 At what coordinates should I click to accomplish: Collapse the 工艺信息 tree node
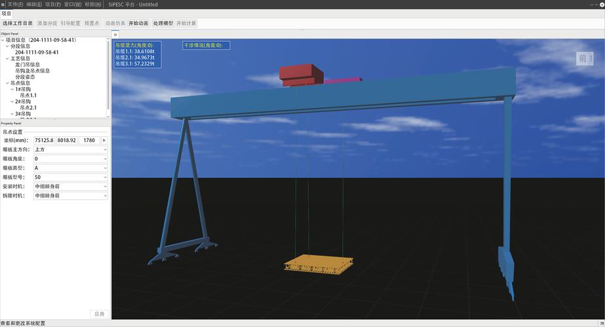point(7,59)
